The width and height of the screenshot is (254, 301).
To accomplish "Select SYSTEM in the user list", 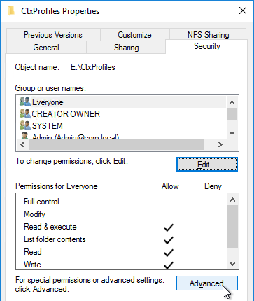I will 121,126.
